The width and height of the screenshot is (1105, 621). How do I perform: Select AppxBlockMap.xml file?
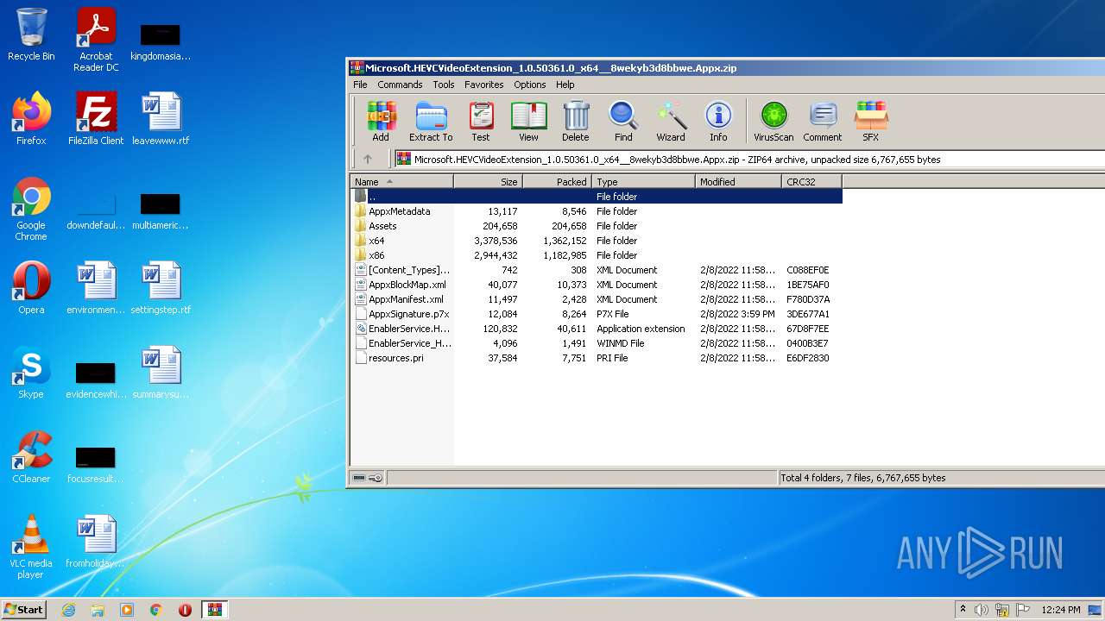click(x=597, y=285)
